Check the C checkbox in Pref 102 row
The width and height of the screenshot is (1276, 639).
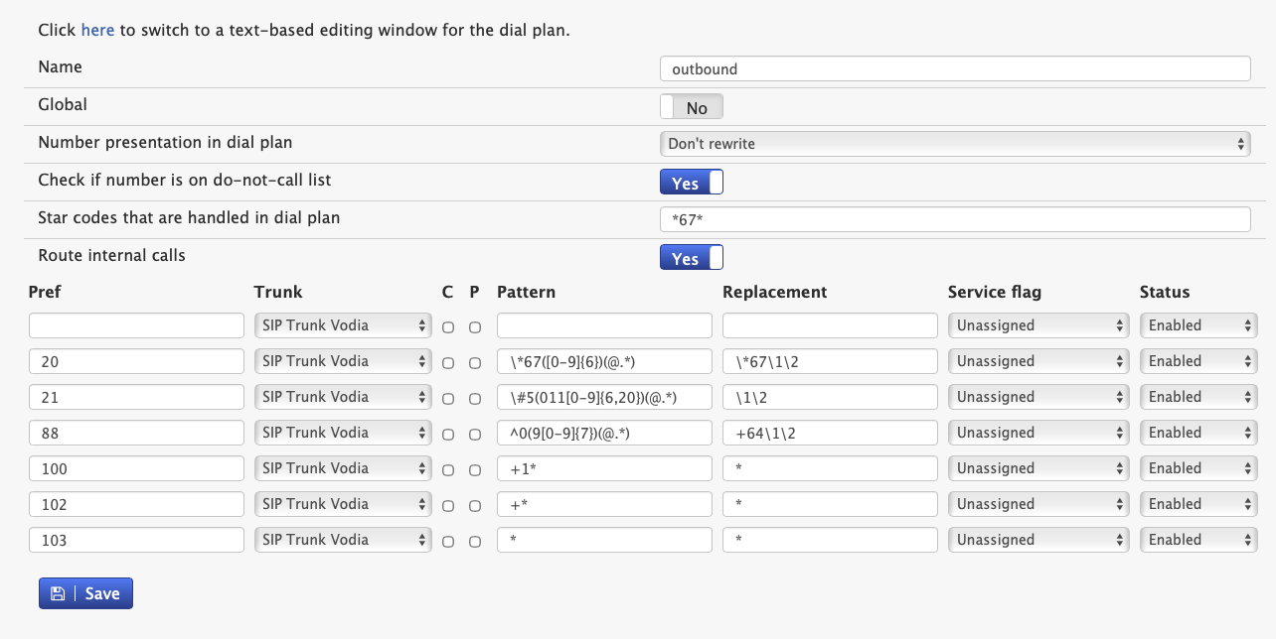(448, 506)
